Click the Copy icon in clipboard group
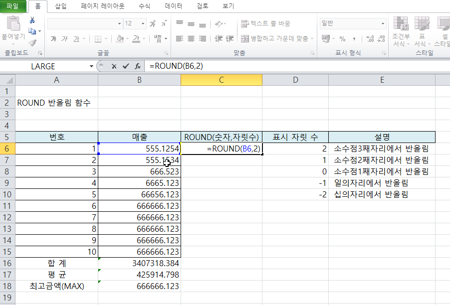Screen dimensions: 450x305 (x=32, y=31)
